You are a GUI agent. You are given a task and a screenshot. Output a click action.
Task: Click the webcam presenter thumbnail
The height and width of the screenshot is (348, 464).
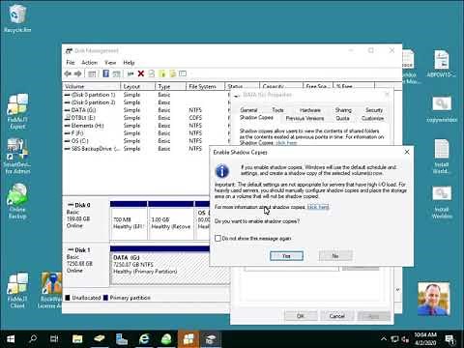(433, 299)
